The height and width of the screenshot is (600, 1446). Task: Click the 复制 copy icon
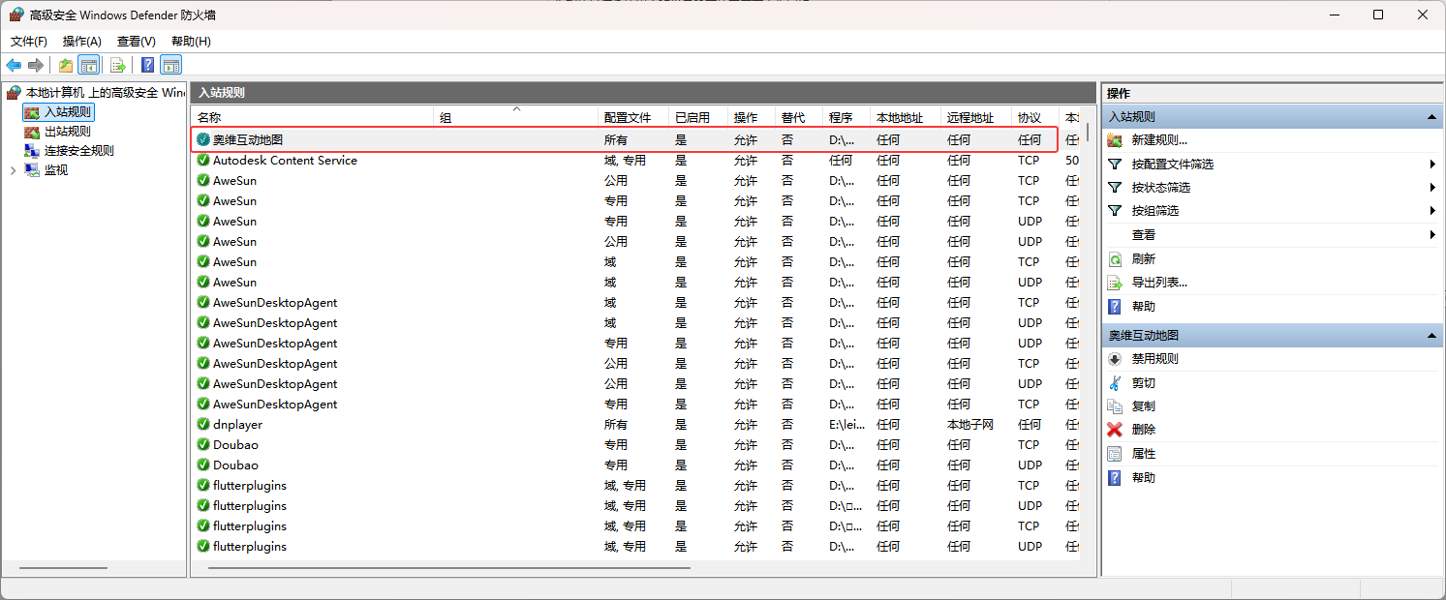click(x=1115, y=406)
